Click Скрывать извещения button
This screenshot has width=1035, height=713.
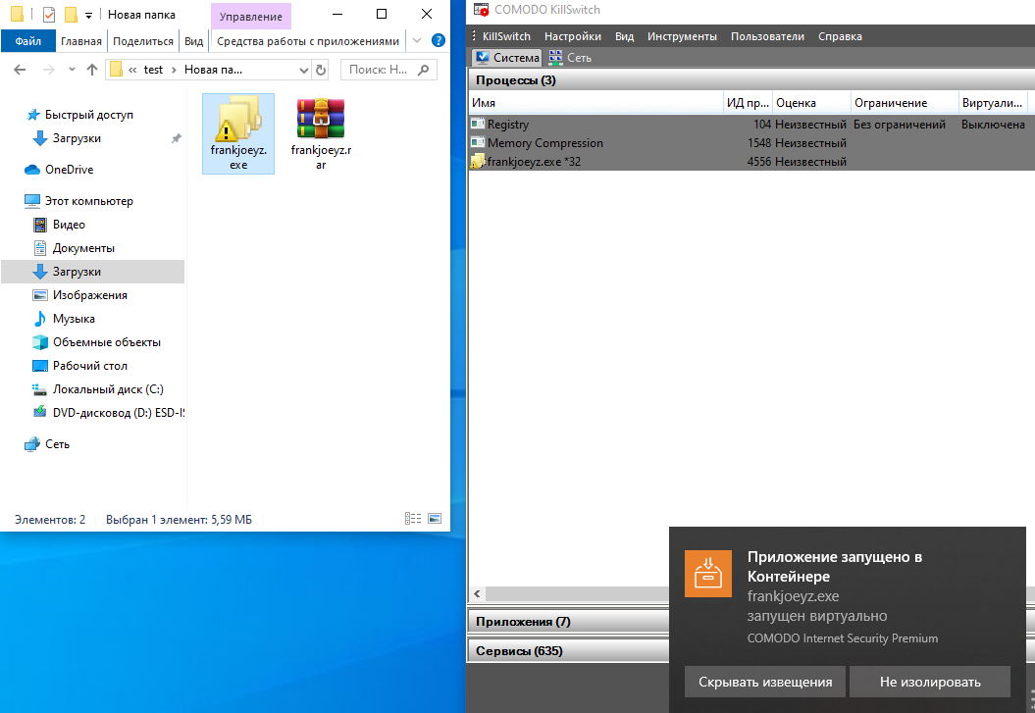click(765, 682)
